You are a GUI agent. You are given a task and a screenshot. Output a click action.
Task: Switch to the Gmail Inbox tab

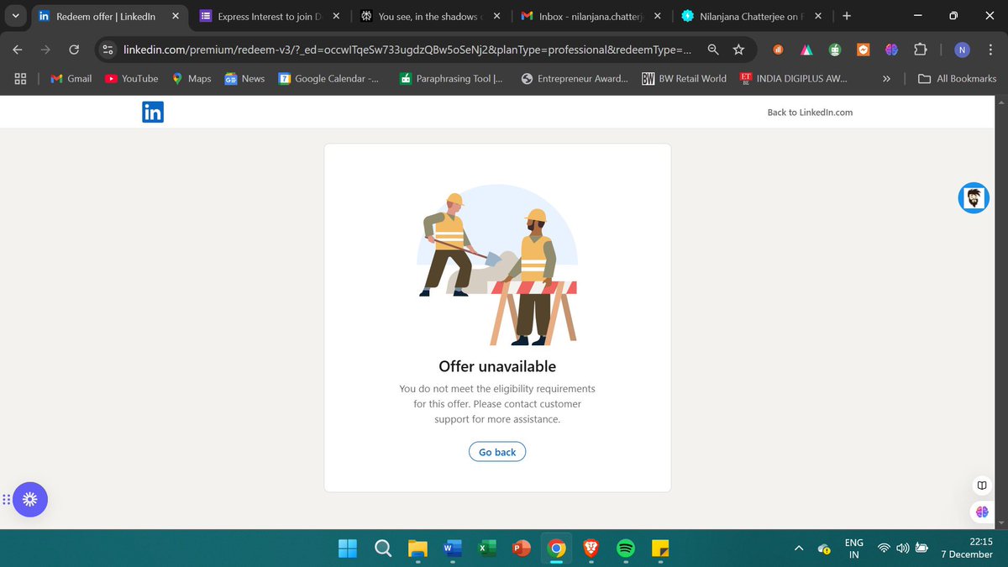(x=591, y=16)
